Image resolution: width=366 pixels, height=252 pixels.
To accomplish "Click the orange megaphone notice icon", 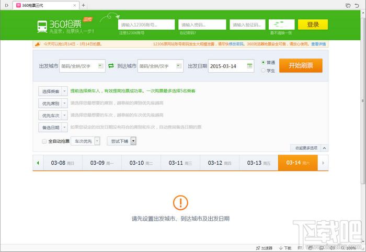I will (38, 44).
